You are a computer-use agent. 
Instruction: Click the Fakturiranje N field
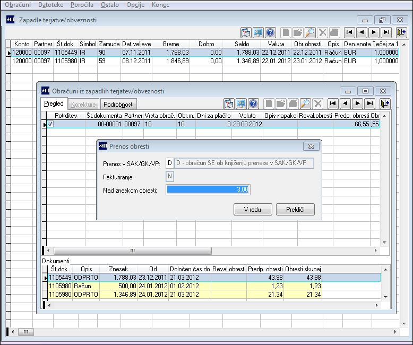click(x=170, y=176)
